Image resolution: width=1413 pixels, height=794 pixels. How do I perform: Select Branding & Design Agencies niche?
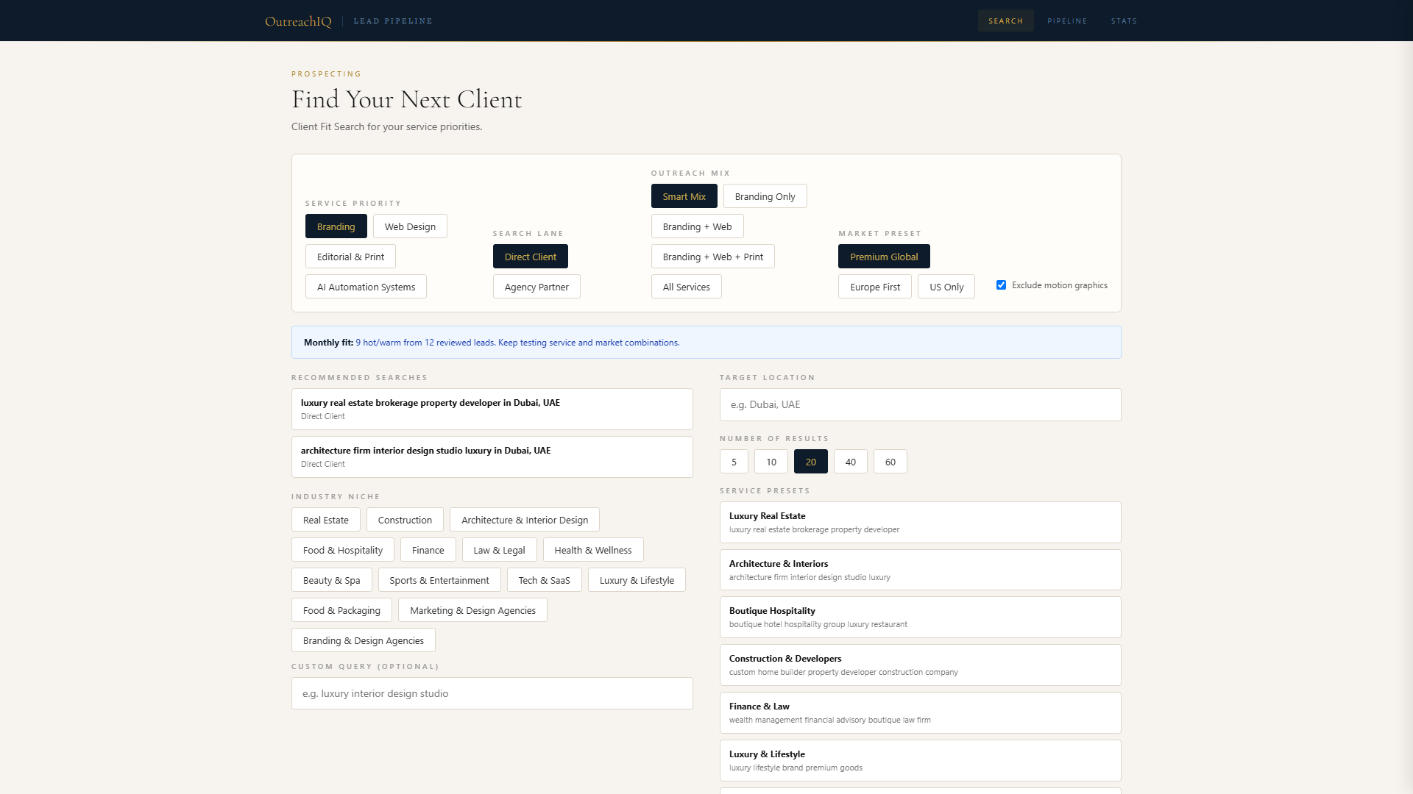point(363,640)
